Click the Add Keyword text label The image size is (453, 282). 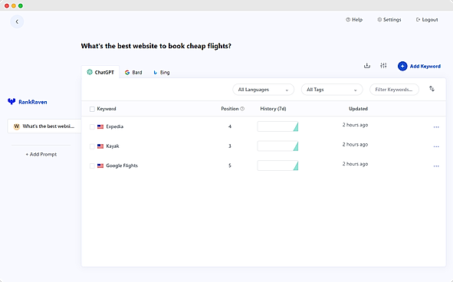425,66
